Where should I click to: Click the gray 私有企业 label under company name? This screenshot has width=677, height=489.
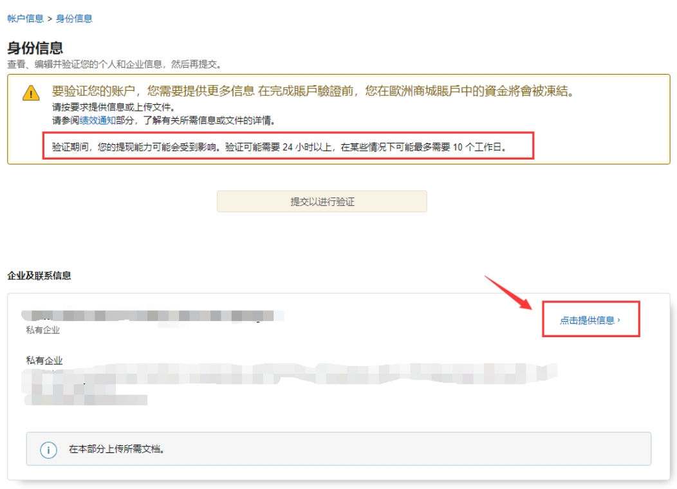(x=42, y=330)
